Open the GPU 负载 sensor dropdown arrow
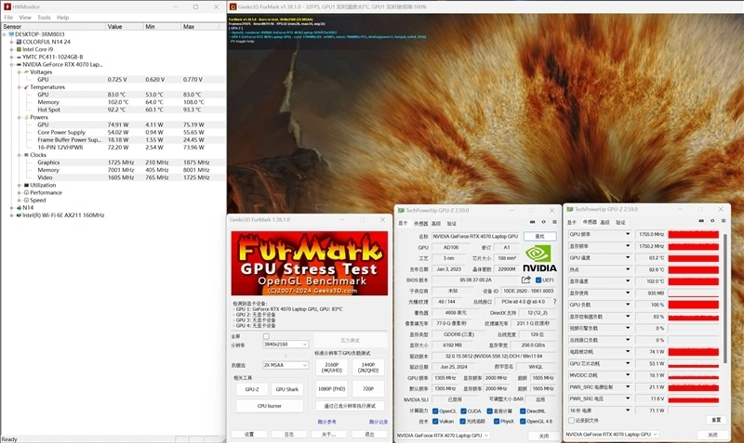This screenshot has width=744, height=443. 627,305
